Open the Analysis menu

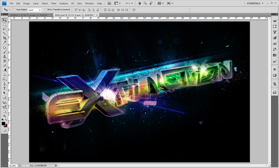tap(64, 3)
